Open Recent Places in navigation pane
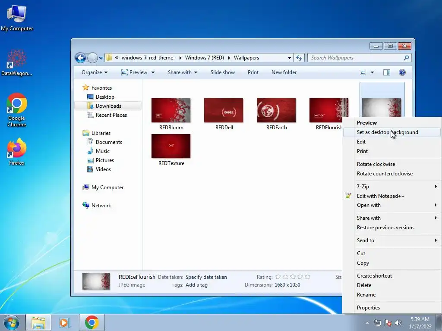This screenshot has width=442, height=331. coord(107,115)
